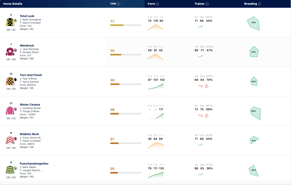Viewport: 291px width, 185px height.
Task: Open the Turn And Finish horse link
Action: pyautogui.click(x=31, y=75)
